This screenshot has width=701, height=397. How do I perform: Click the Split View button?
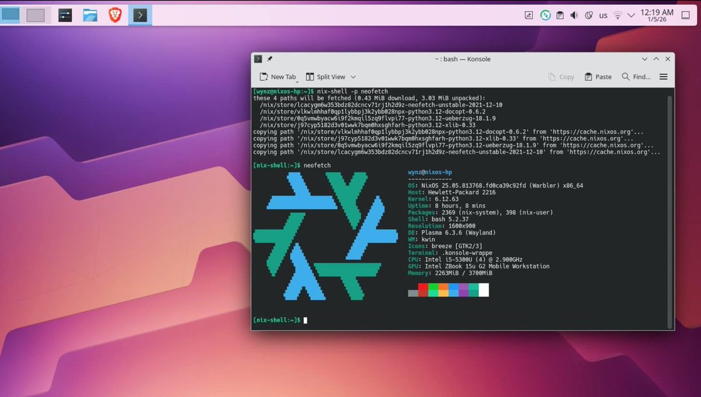click(326, 77)
